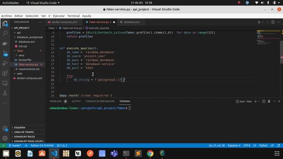Open the Docker view in activity bar
The height and width of the screenshot is (159, 283).
point(5,43)
